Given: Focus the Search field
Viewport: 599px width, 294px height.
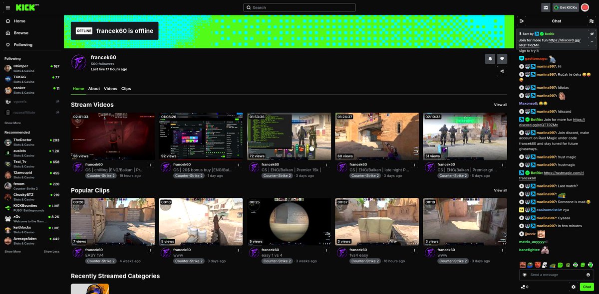Looking at the screenshot, I should (299, 7).
